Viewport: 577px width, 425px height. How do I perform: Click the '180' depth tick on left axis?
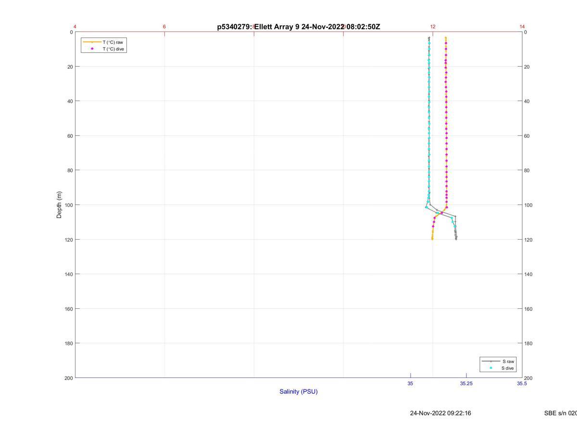(69, 343)
